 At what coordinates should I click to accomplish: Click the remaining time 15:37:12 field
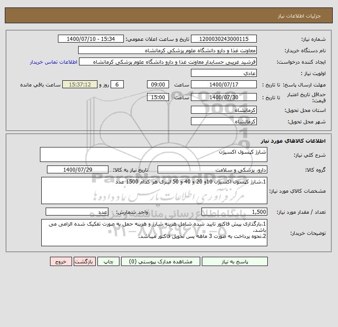80,85
